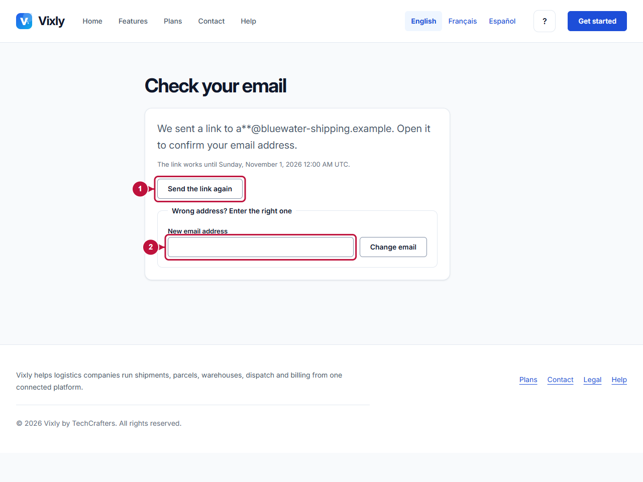Image resolution: width=643 pixels, height=482 pixels.
Task: Click the Check your email heading
Action: click(x=216, y=86)
